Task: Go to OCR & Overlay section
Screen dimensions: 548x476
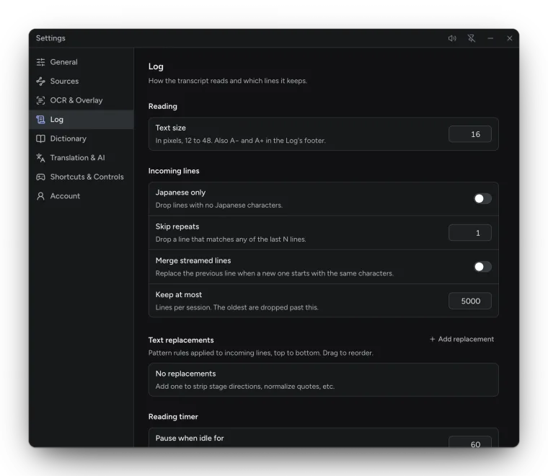Action: 81,100
